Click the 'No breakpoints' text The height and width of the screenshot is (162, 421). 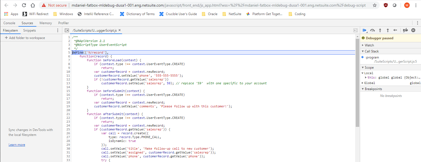(x=391, y=96)
